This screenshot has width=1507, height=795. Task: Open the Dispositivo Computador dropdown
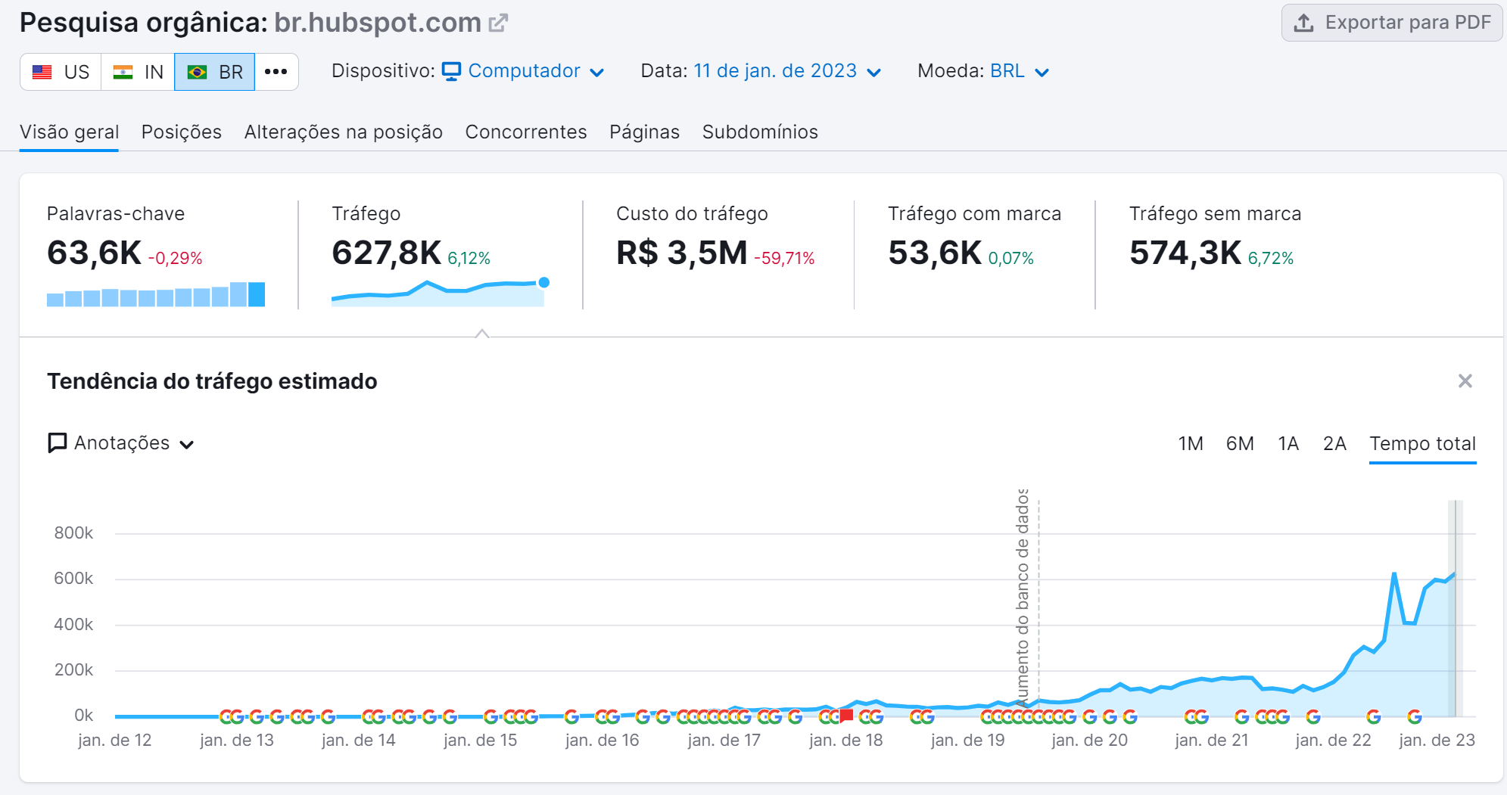523,71
